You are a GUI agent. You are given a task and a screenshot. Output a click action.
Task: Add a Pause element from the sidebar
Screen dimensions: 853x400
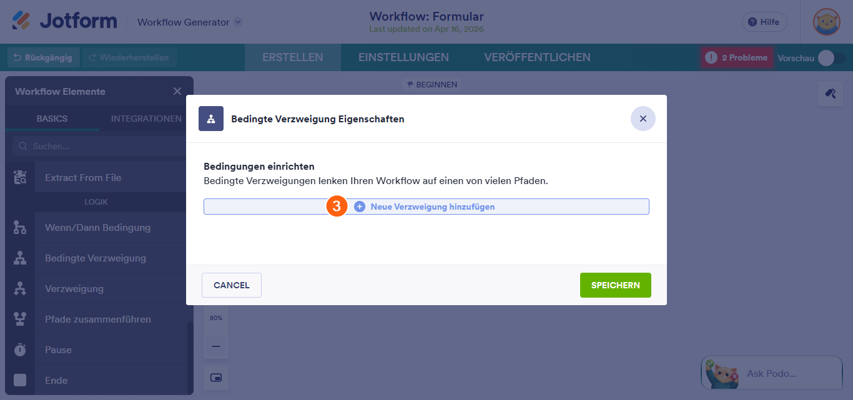coord(58,349)
